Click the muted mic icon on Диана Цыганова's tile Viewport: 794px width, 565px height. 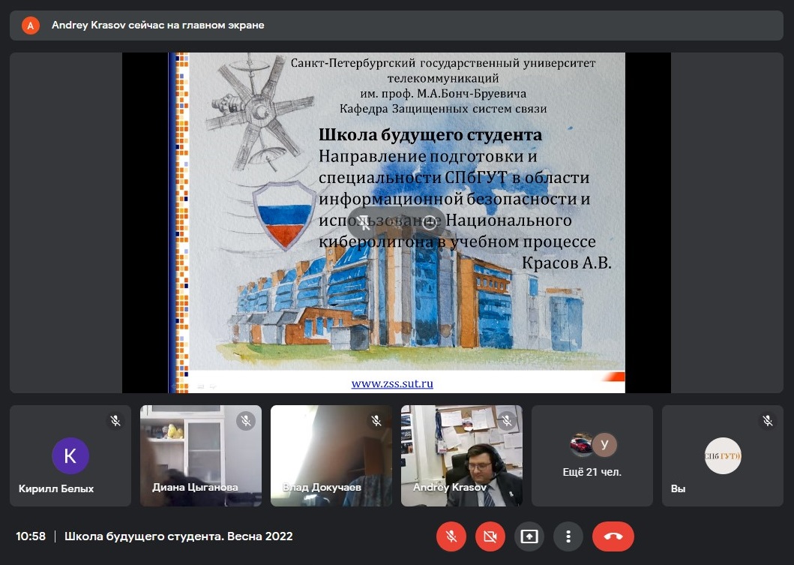coord(246,421)
